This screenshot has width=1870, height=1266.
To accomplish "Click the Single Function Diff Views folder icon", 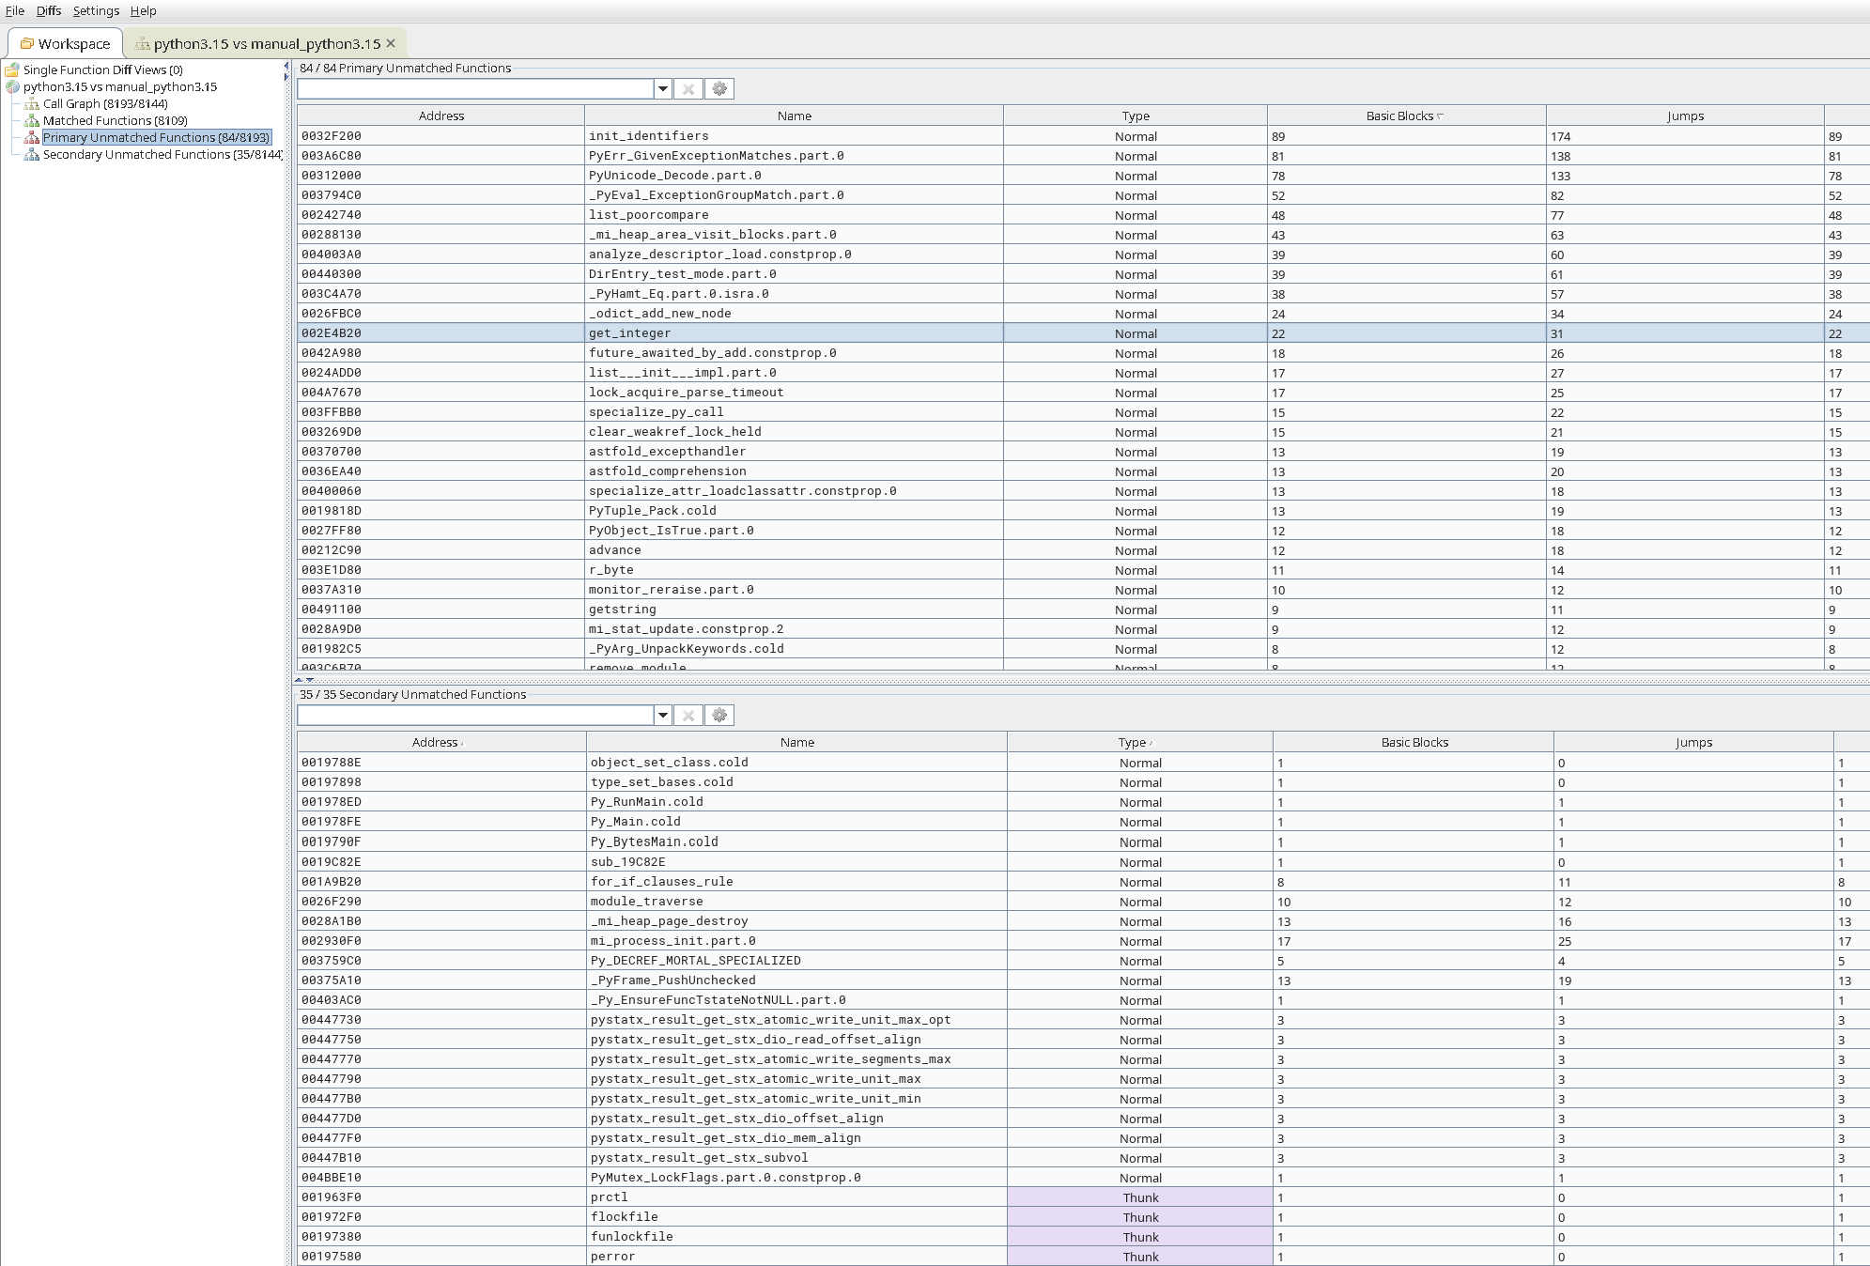I will (x=12, y=70).
